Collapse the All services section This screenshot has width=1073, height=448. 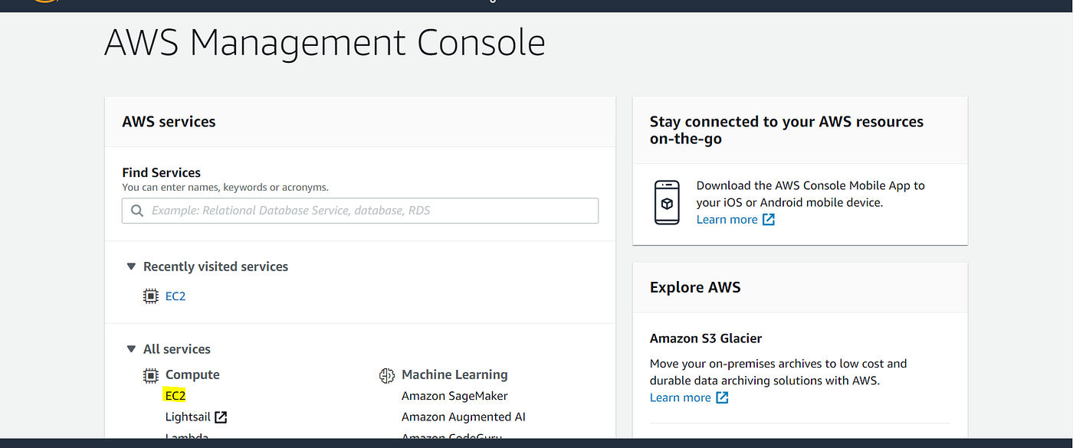click(x=131, y=349)
